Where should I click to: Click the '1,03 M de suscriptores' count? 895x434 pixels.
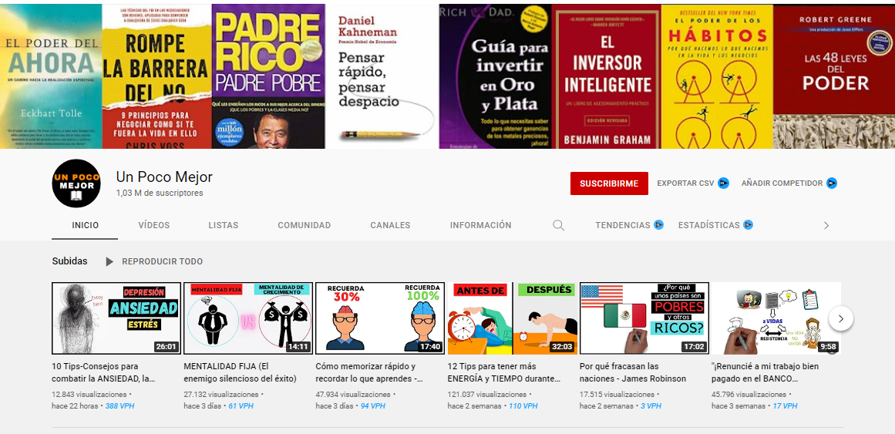160,193
